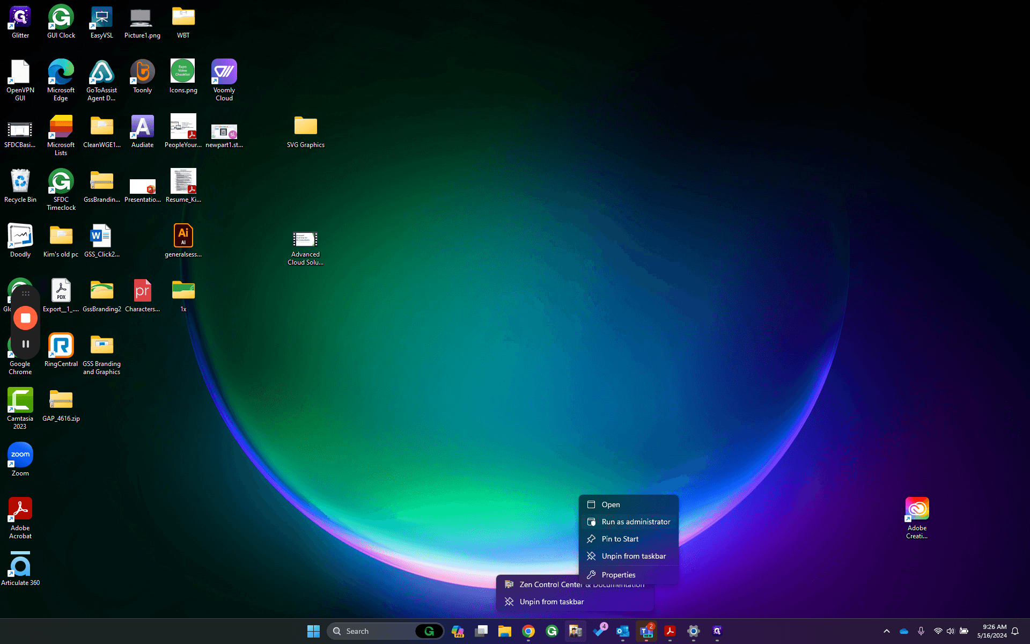Open the notification bell in system tray
The width and height of the screenshot is (1030, 644).
coord(1015,631)
